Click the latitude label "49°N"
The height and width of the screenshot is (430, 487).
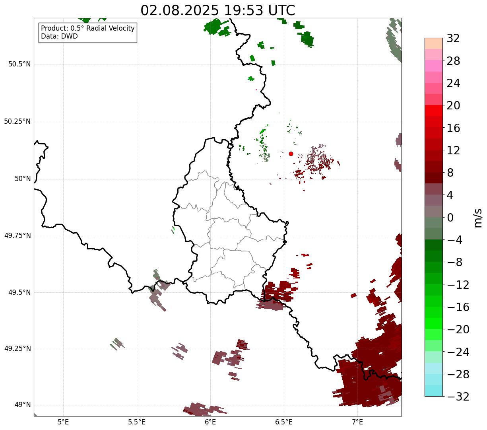[23, 405]
